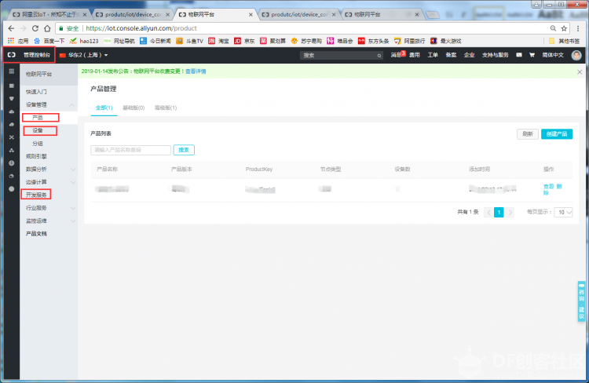Screen dimensions: 589x383
Task: Click the browser home icon
Action: point(47,28)
